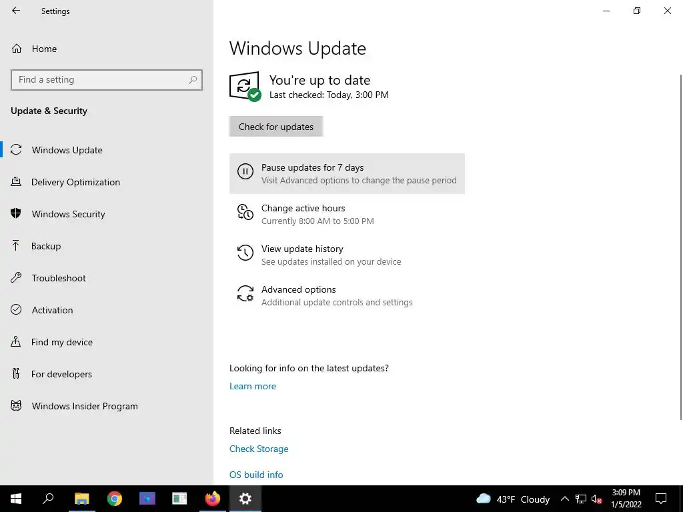Click the vertical scrollbar on the right edge
This screenshot has width=683, height=512.
pos(680,247)
